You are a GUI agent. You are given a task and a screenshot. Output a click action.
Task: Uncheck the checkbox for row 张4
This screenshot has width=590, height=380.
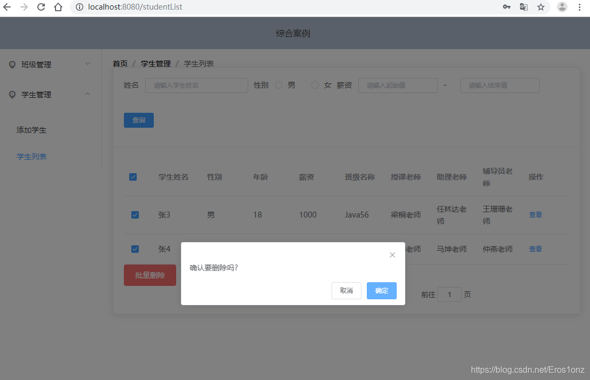[135, 249]
